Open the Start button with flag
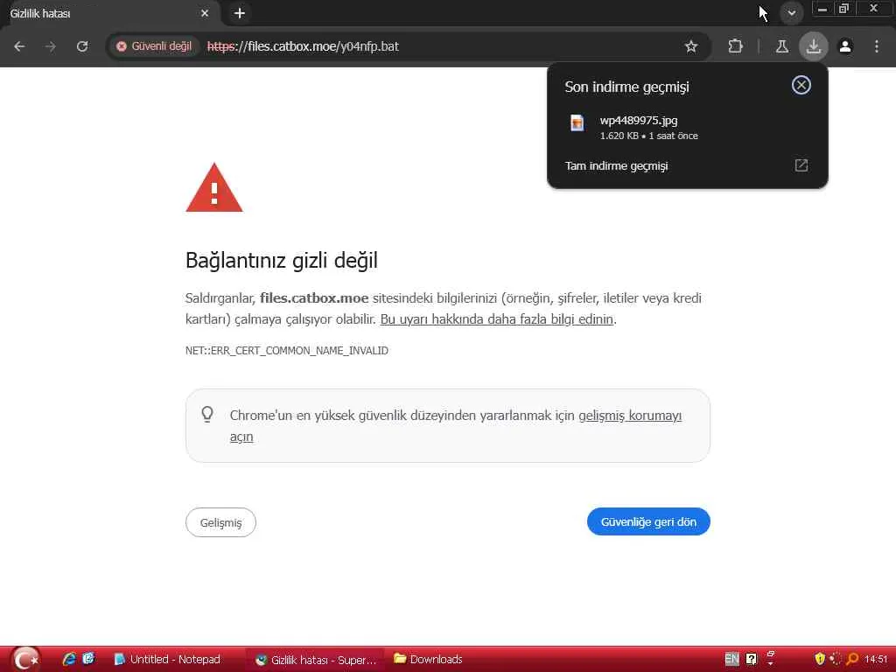Image resolution: width=896 pixels, height=672 pixels. [25, 659]
